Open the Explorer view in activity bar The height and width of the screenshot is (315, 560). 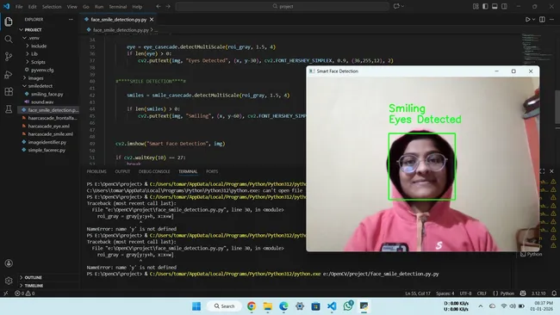[9, 22]
